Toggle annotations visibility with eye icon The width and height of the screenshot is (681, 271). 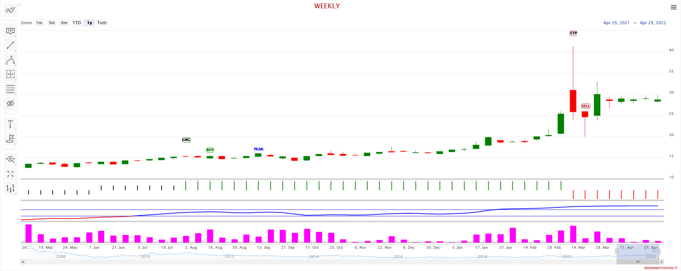pyautogui.click(x=10, y=103)
